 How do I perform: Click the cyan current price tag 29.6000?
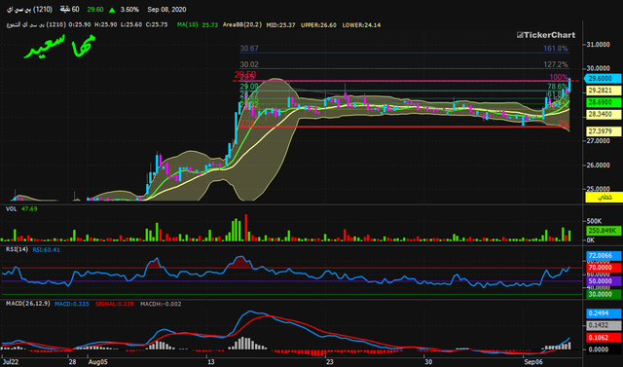[x=603, y=79]
